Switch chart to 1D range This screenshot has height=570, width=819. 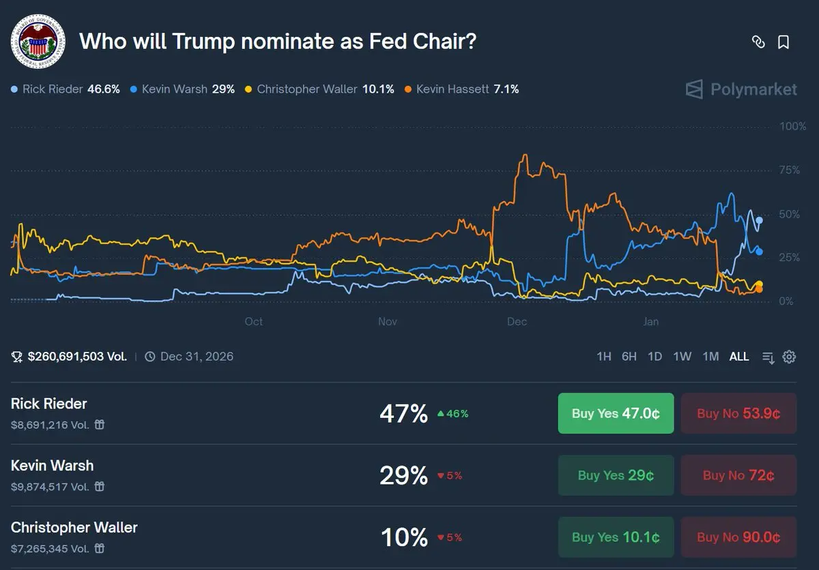[x=655, y=357]
